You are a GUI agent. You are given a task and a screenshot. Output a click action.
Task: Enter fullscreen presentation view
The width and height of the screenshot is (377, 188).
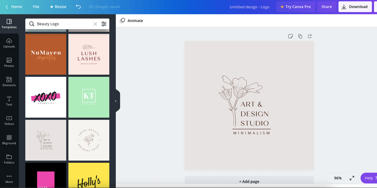point(352,178)
